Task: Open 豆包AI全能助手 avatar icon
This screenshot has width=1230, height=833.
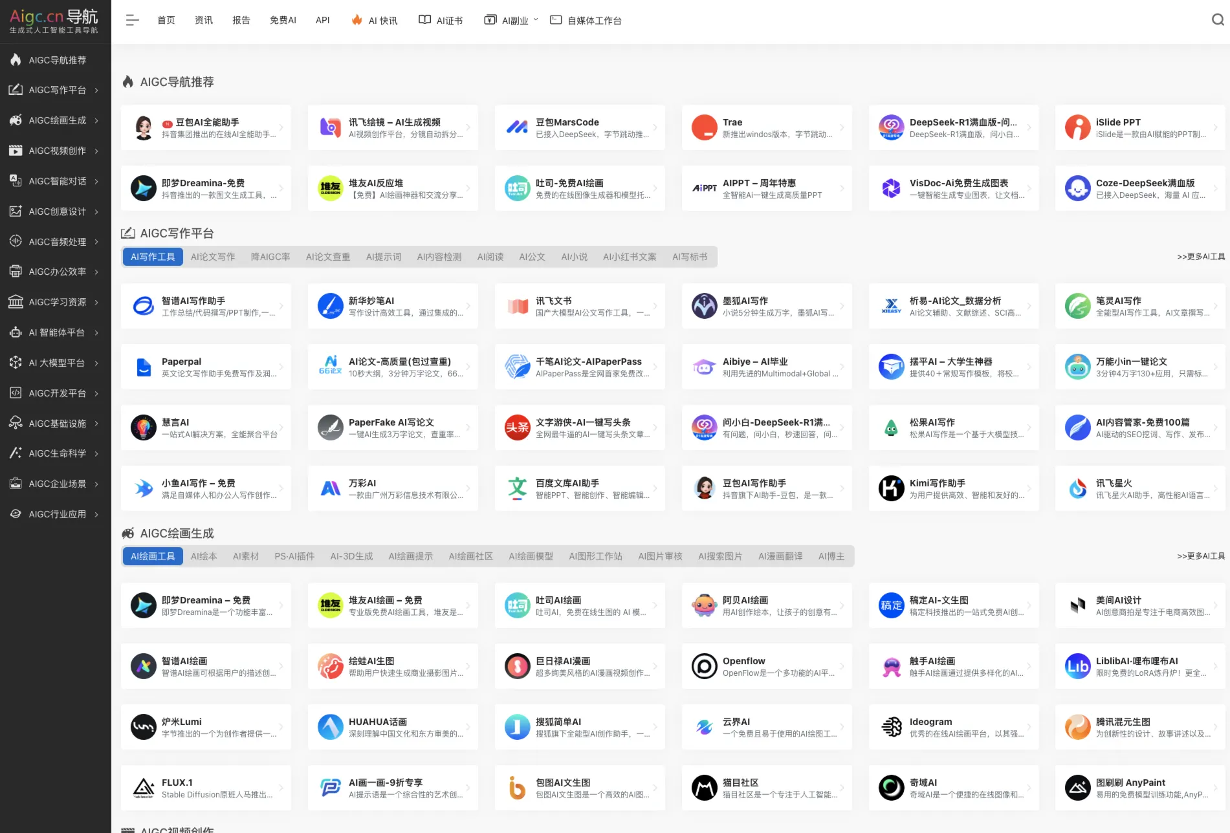Action: tap(144, 127)
